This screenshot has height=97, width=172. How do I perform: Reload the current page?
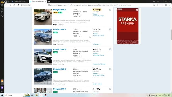(x=18, y=5)
